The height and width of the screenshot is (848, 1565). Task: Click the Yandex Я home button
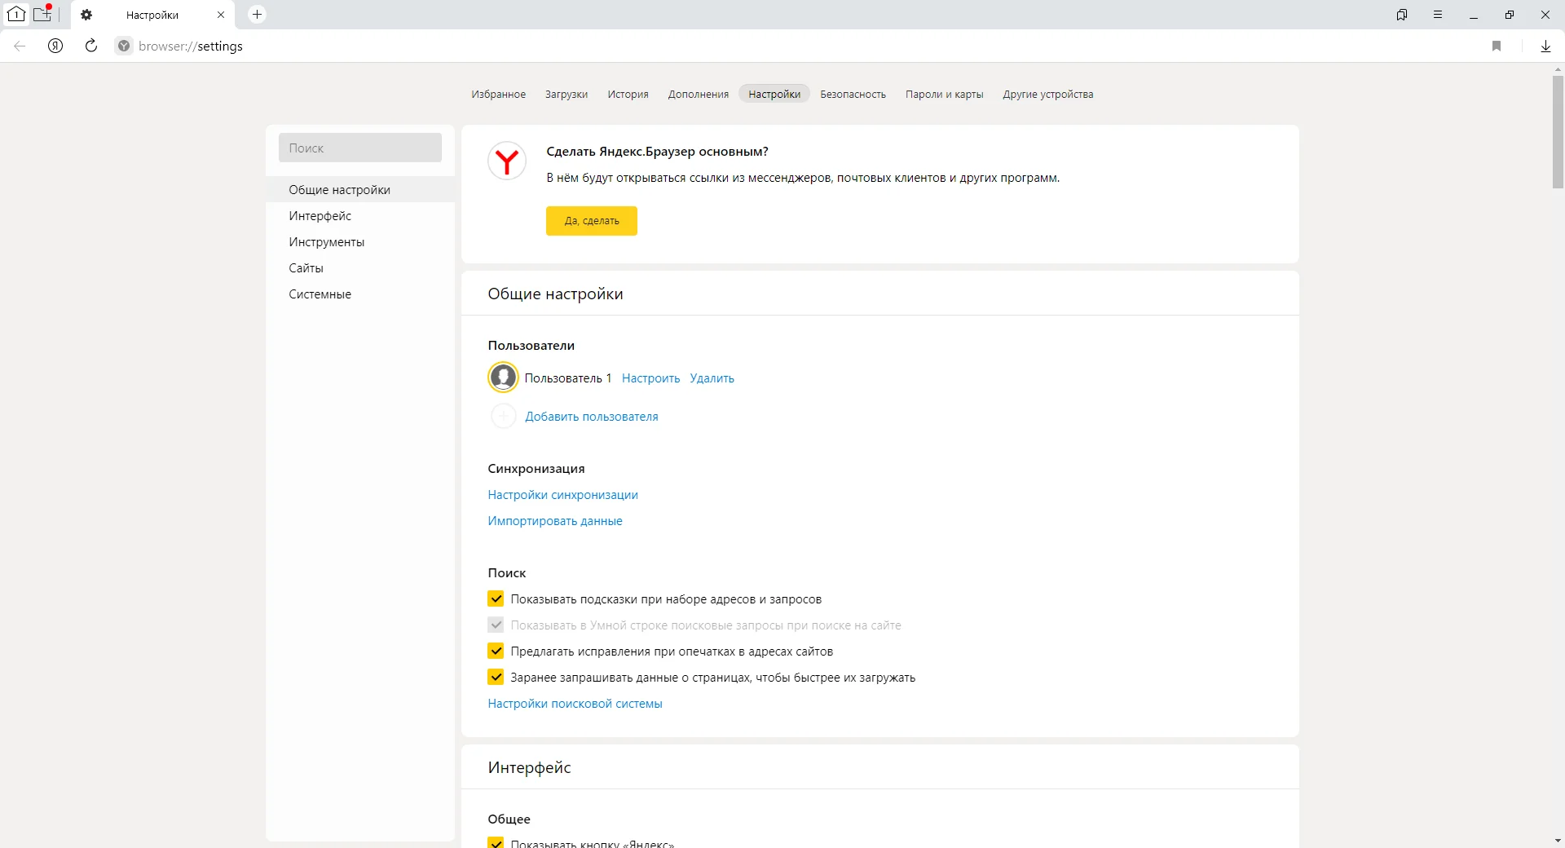click(55, 46)
